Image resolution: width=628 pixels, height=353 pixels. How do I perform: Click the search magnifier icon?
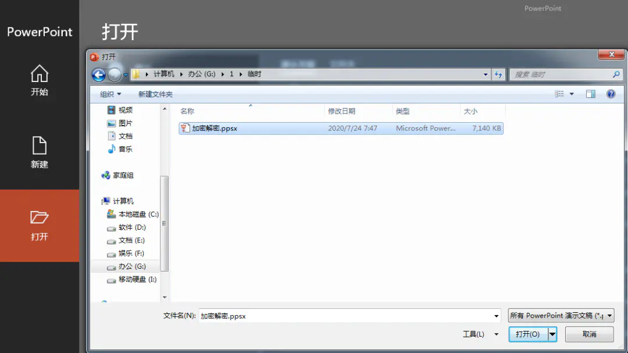click(616, 74)
